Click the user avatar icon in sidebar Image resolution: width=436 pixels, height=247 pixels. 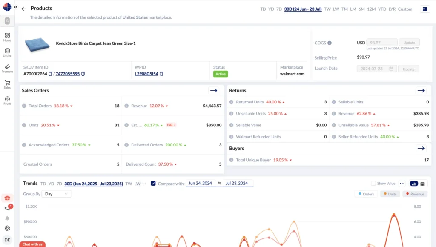7,21
